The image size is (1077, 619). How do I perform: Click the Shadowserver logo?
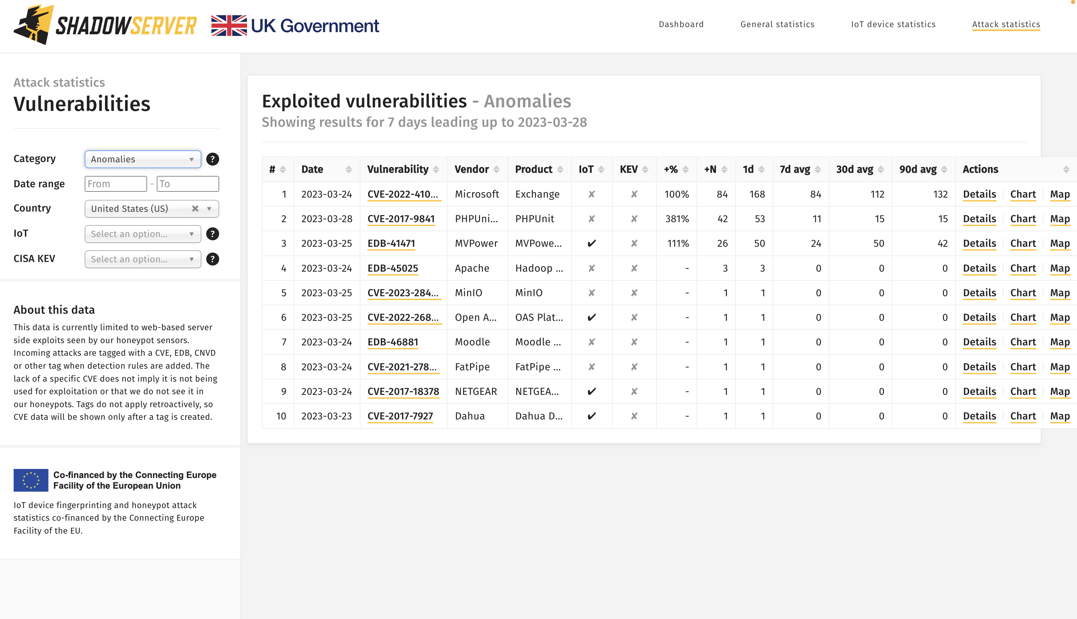[105, 25]
